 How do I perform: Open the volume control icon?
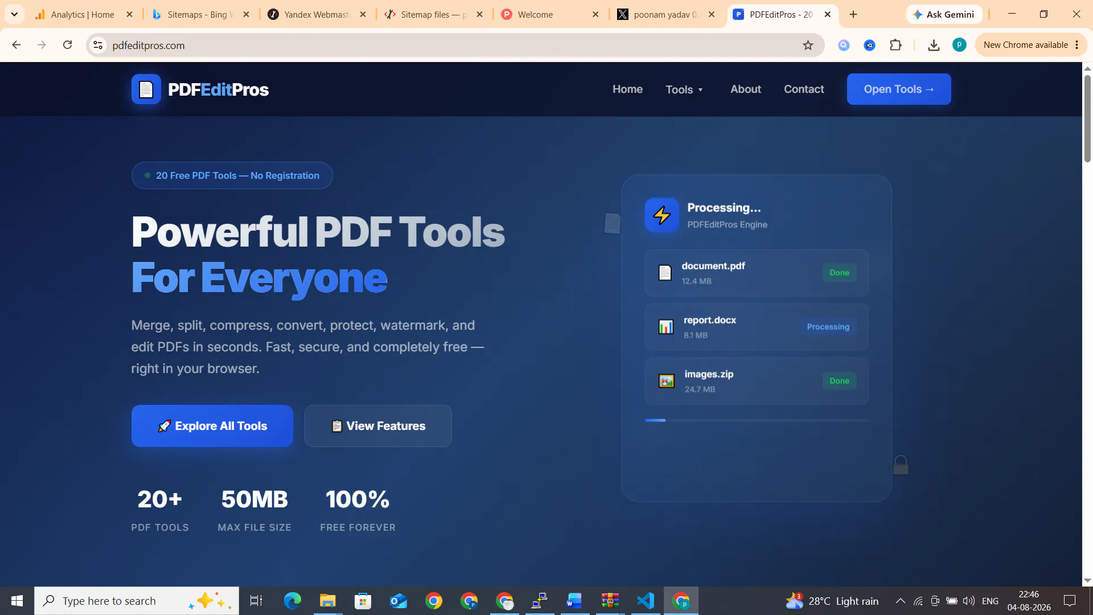[968, 601]
